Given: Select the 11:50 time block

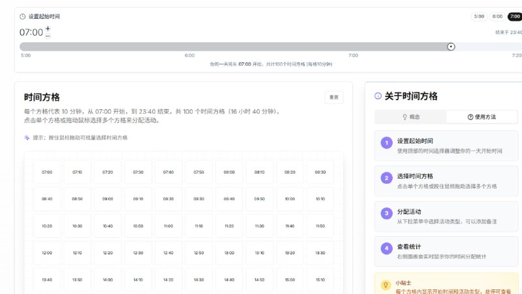Looking at the screenshot, I should pos(320,226).
